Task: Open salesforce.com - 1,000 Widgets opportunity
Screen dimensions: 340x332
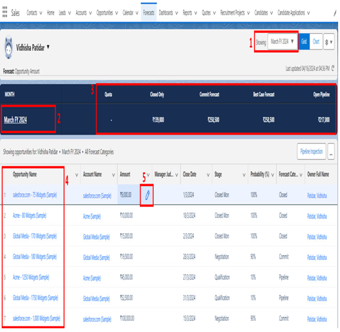Action: tap(37, 318)
